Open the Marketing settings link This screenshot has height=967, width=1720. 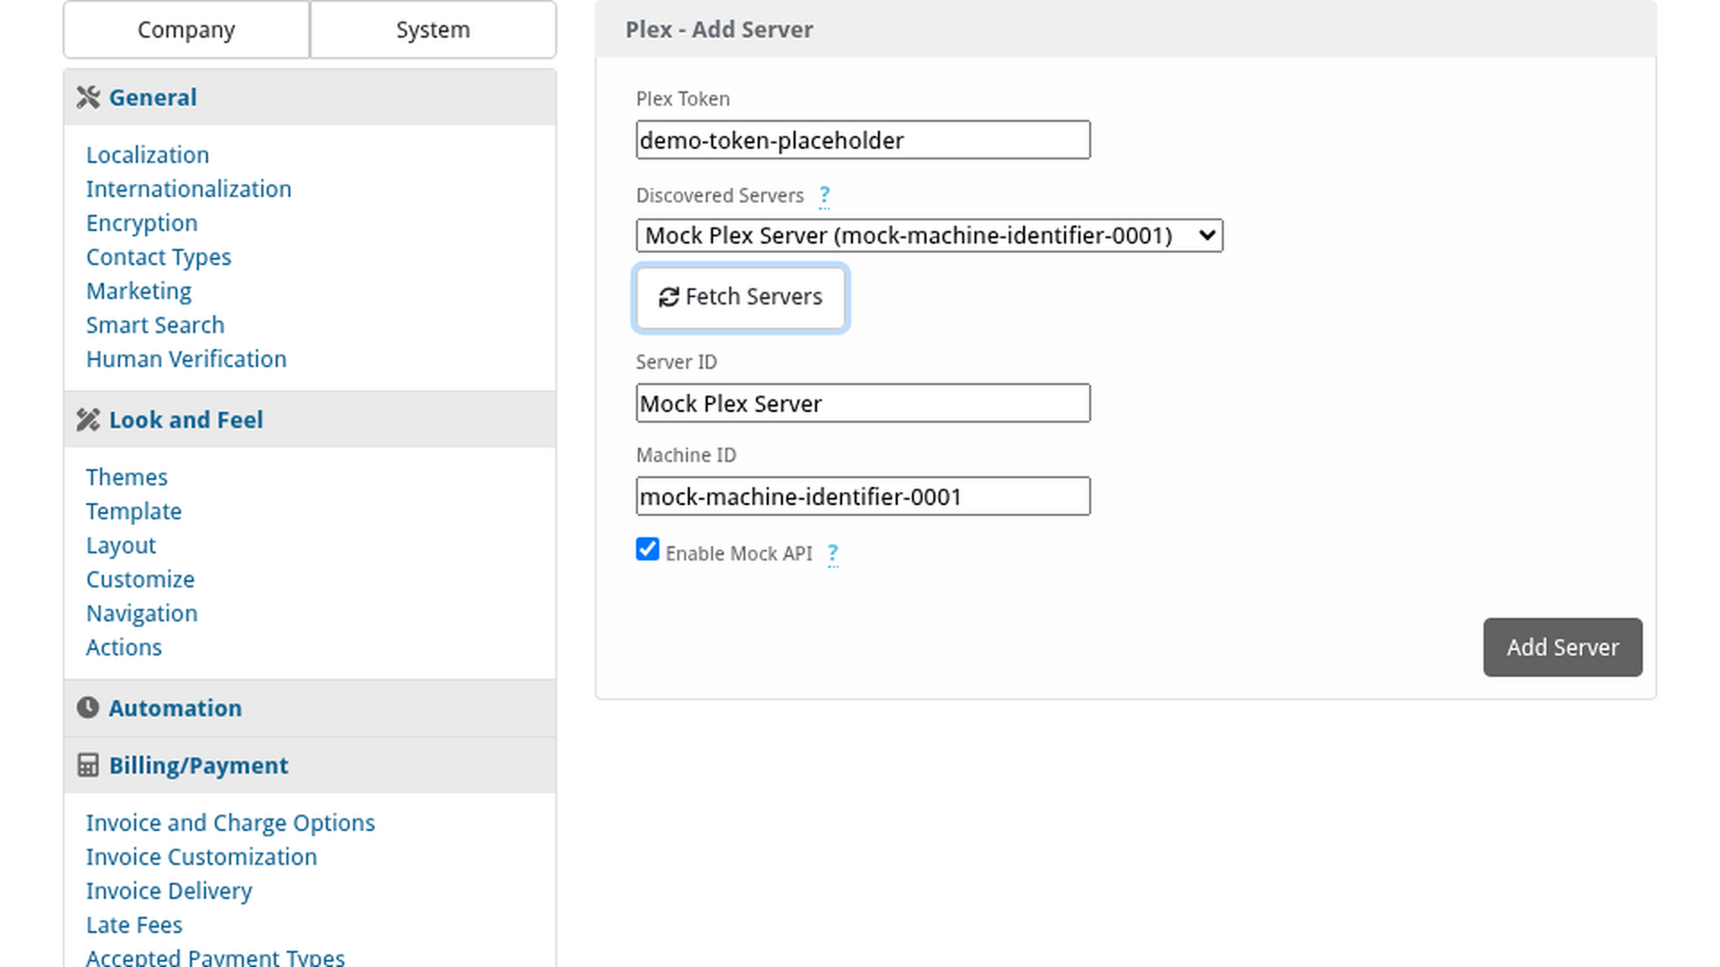point(139,291)
